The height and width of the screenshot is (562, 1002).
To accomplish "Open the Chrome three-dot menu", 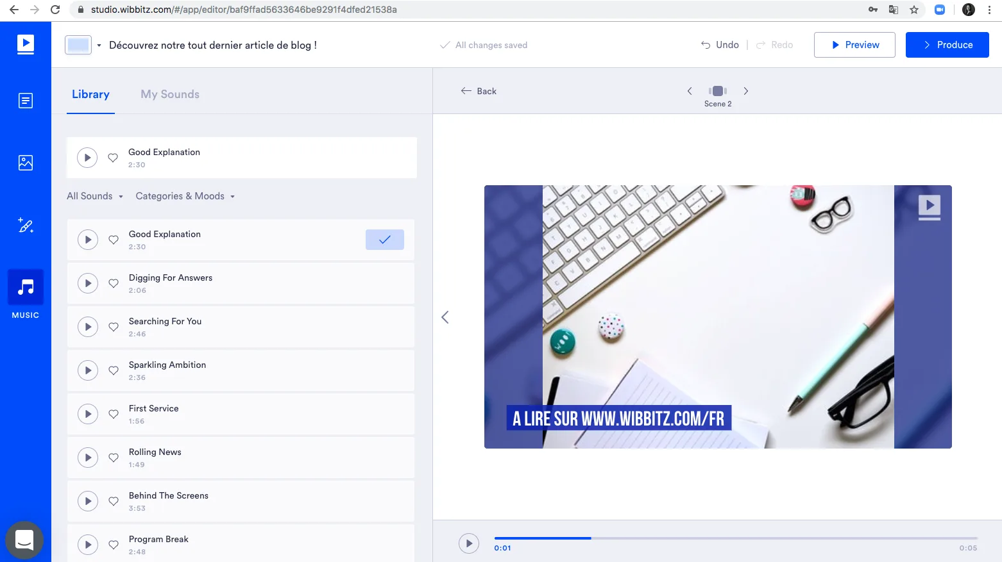I will coord(990,10).
